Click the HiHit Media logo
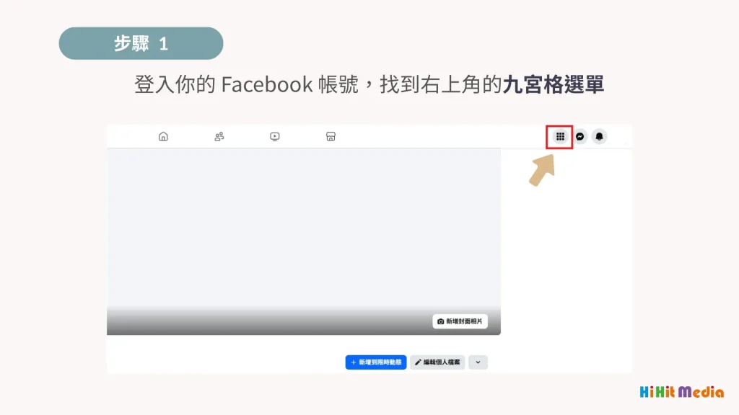This screenshot has width=739, height=415. 681,392
